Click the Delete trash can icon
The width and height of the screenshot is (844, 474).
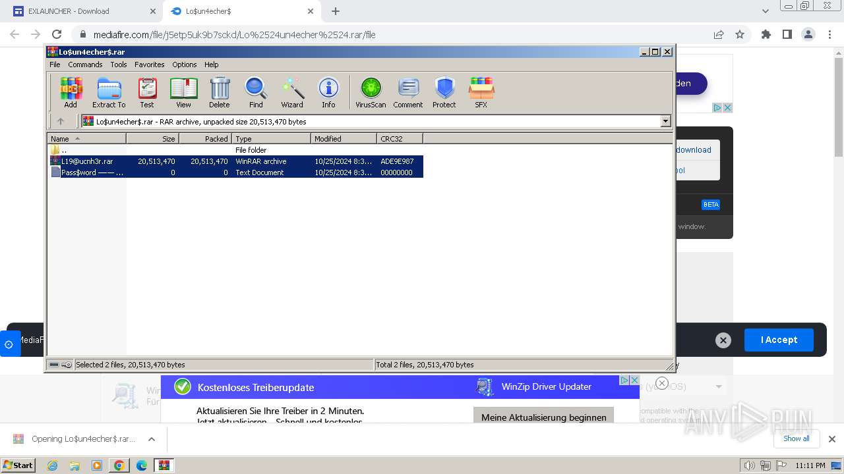pos(220,92)
